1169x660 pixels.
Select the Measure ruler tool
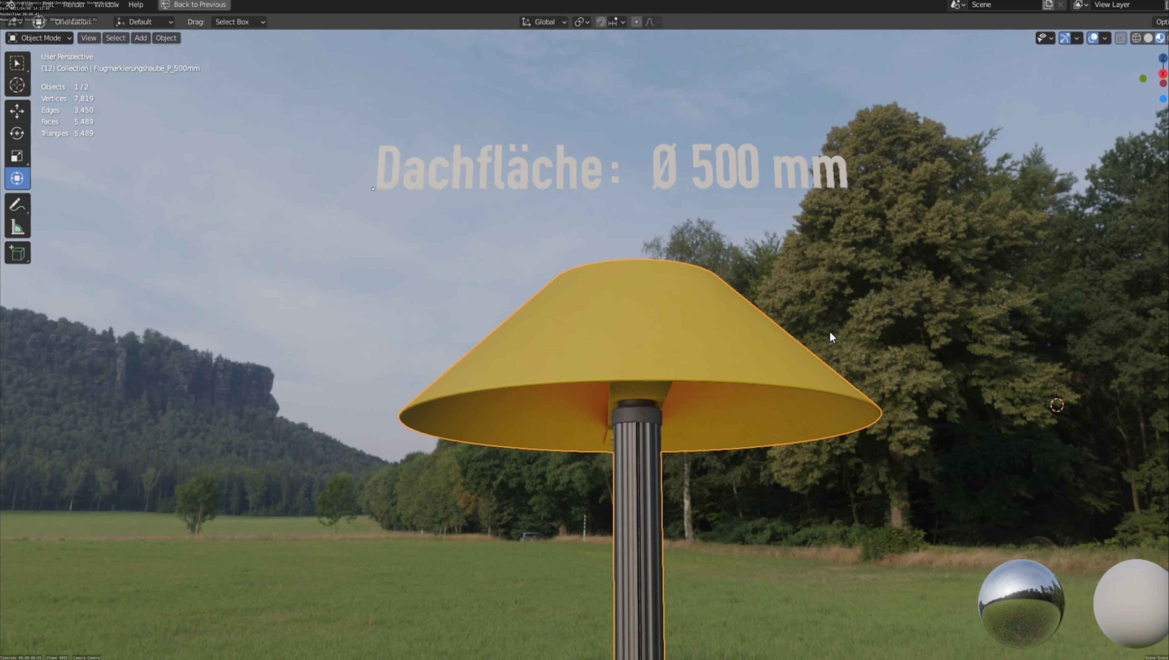(x=17, y=227)
